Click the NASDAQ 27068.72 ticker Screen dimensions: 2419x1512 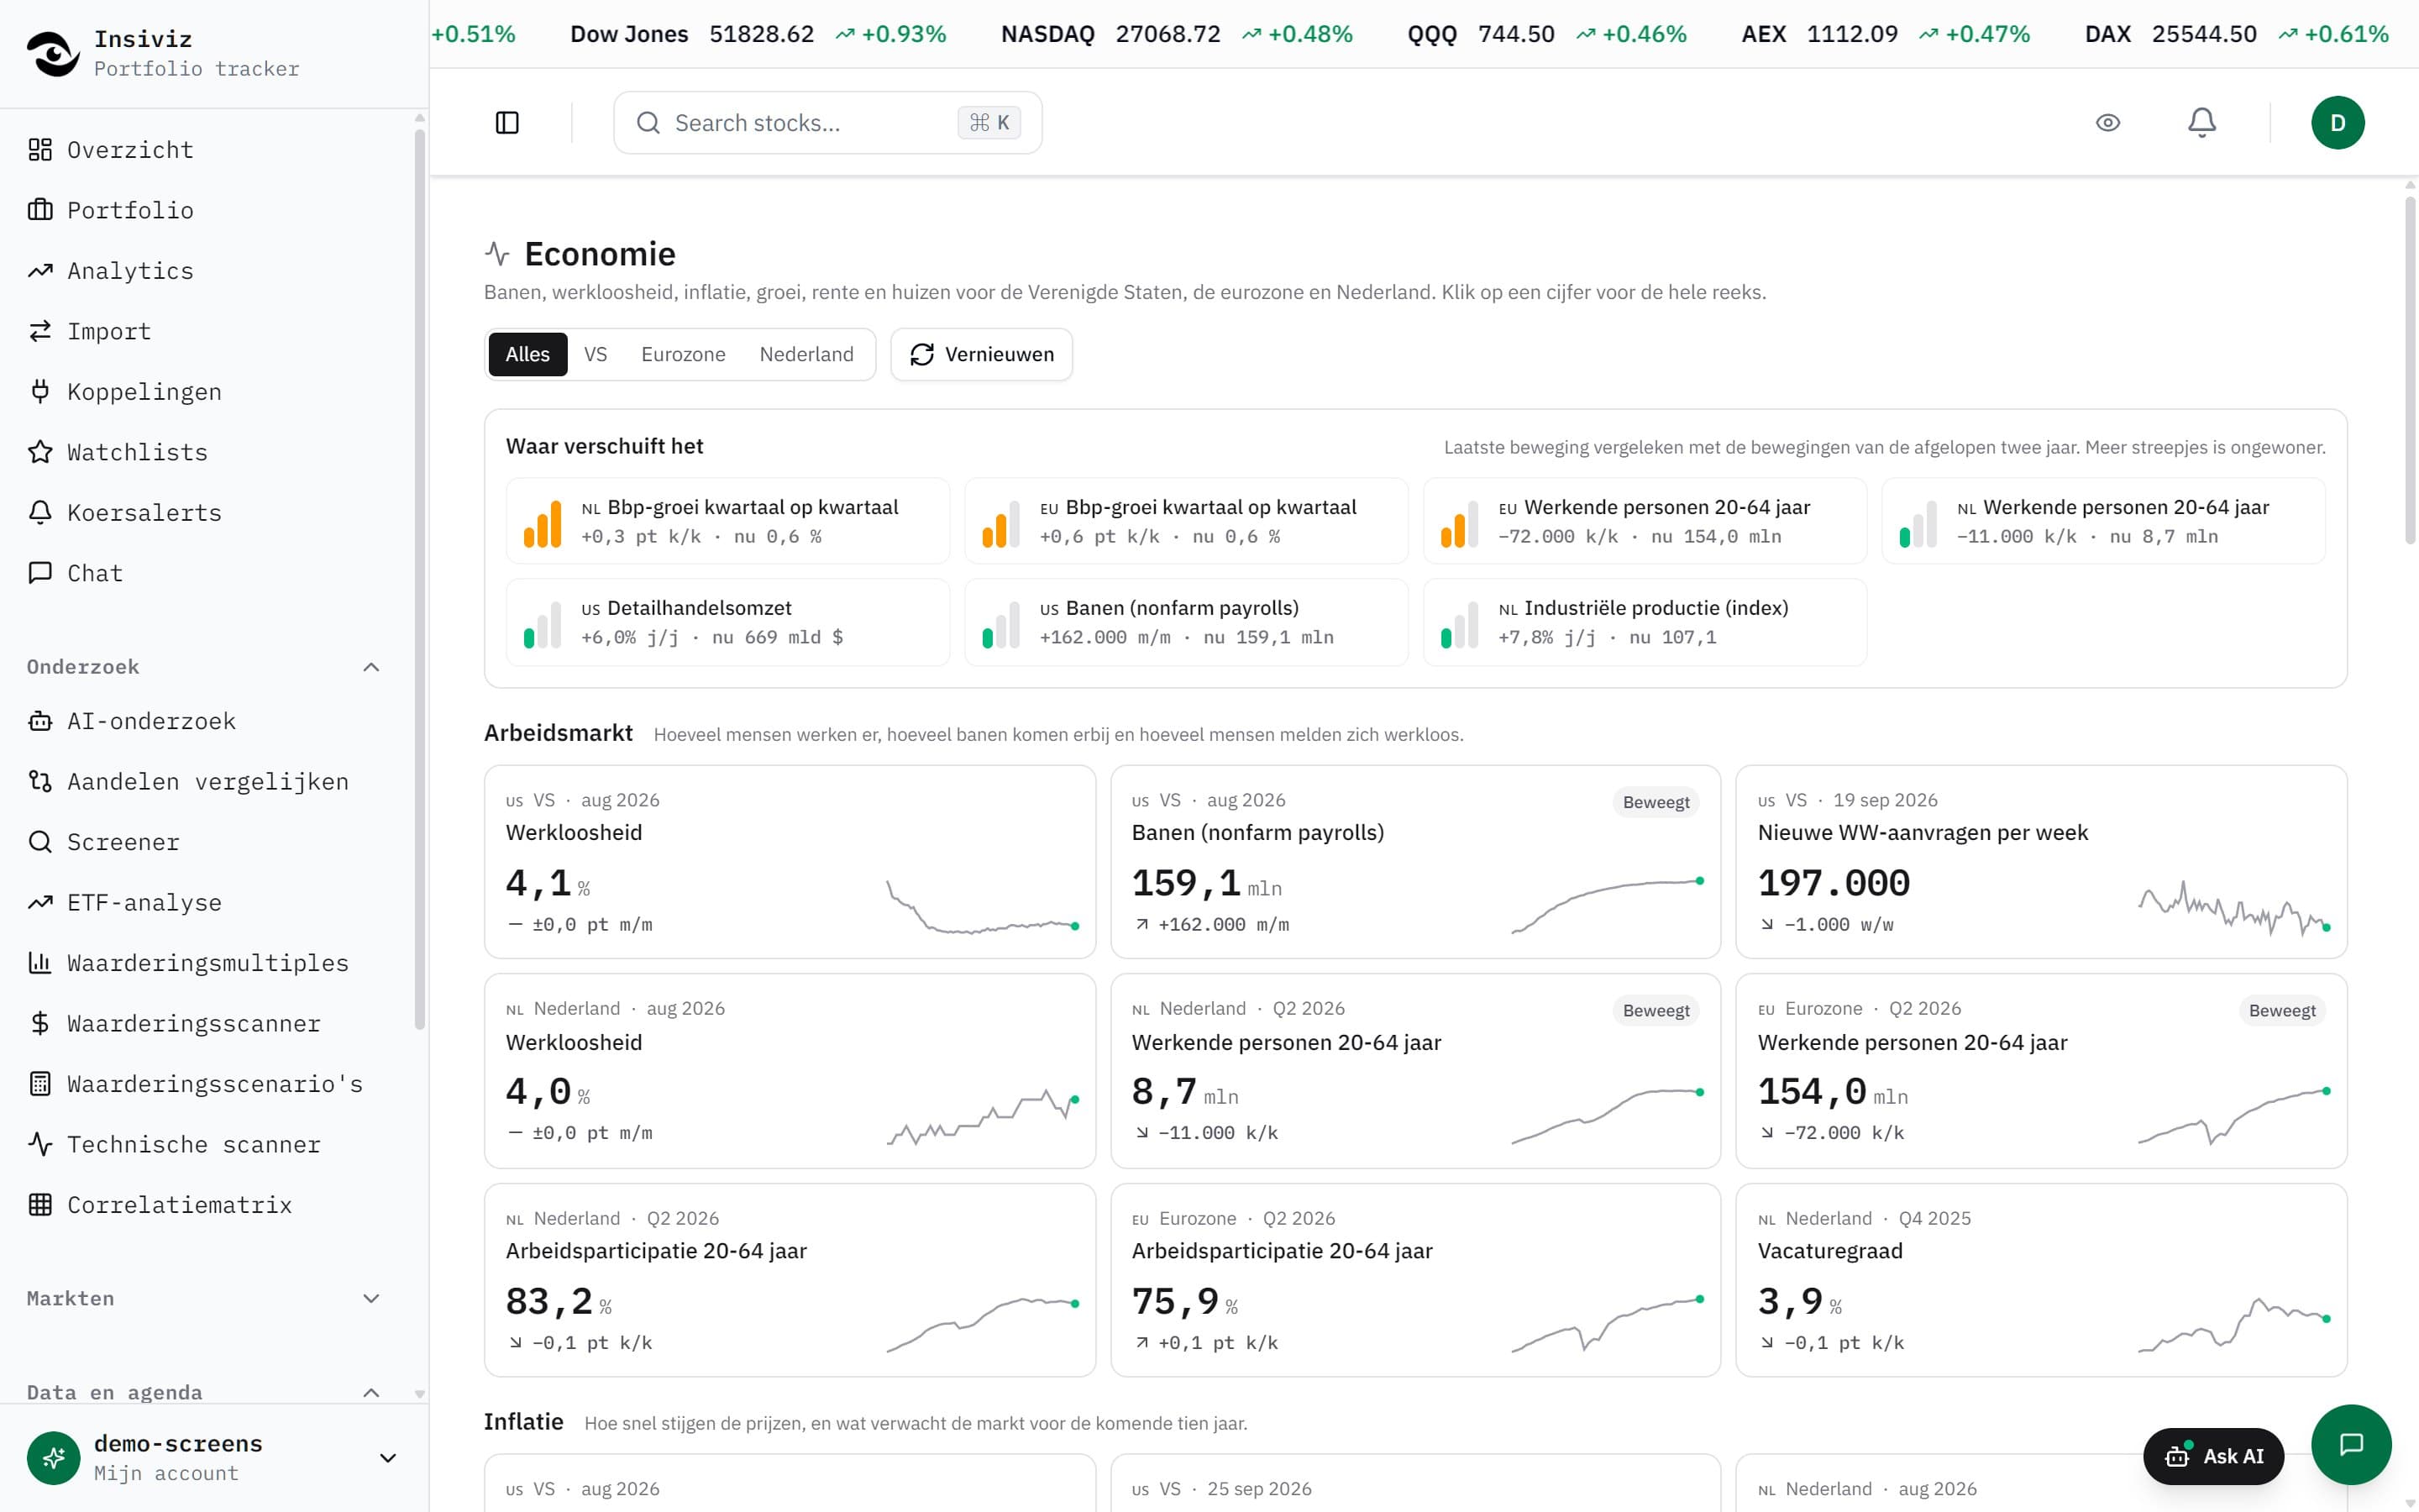click(x=1177, y=34)
